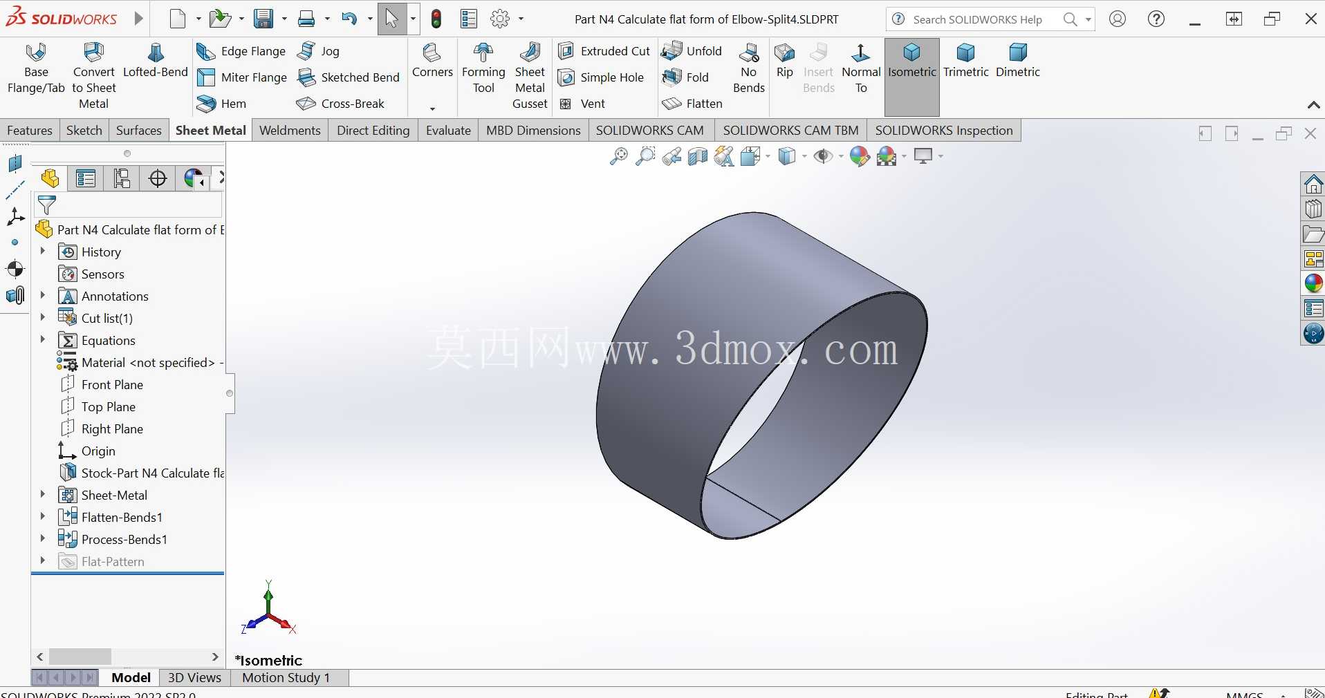Screen dimensions: 1325x698
Task: Open the View Settings monitor dropdown
Action: coord(941,156)
